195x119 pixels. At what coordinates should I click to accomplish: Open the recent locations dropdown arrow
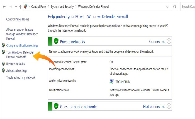[16, 6]
